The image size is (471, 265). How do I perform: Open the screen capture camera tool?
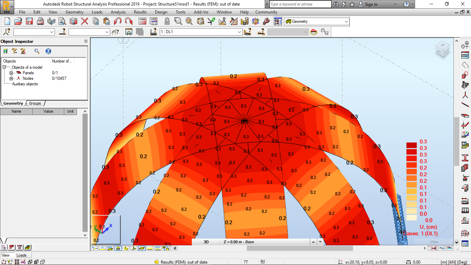73,21
